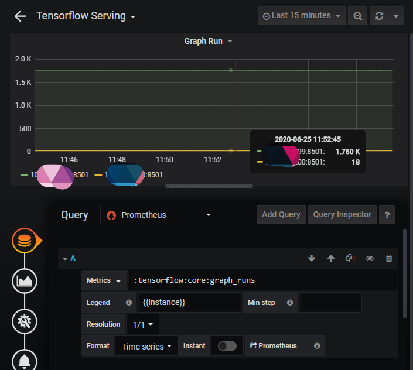This screenshot has width=413, height=370.
Task: Open the Metrics dropdown
Action: 104,280
